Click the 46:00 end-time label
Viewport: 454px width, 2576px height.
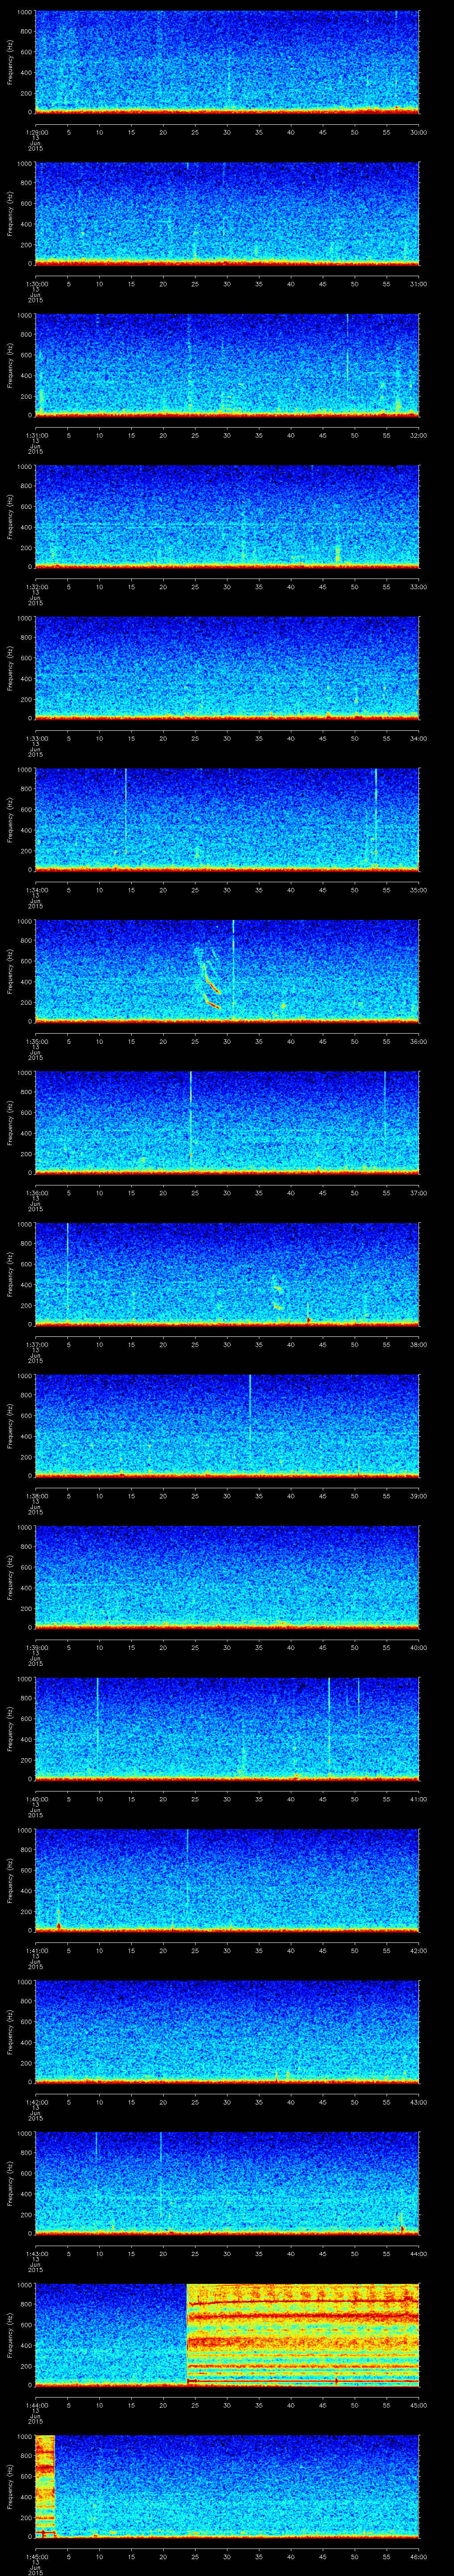tap(418, 2556)
